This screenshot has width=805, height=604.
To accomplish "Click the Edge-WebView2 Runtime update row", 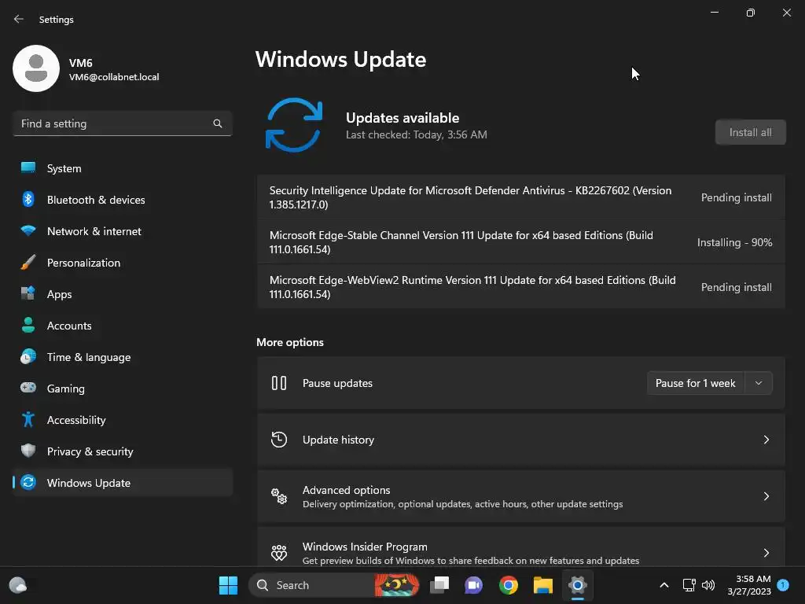I will (x=521, y=286).
